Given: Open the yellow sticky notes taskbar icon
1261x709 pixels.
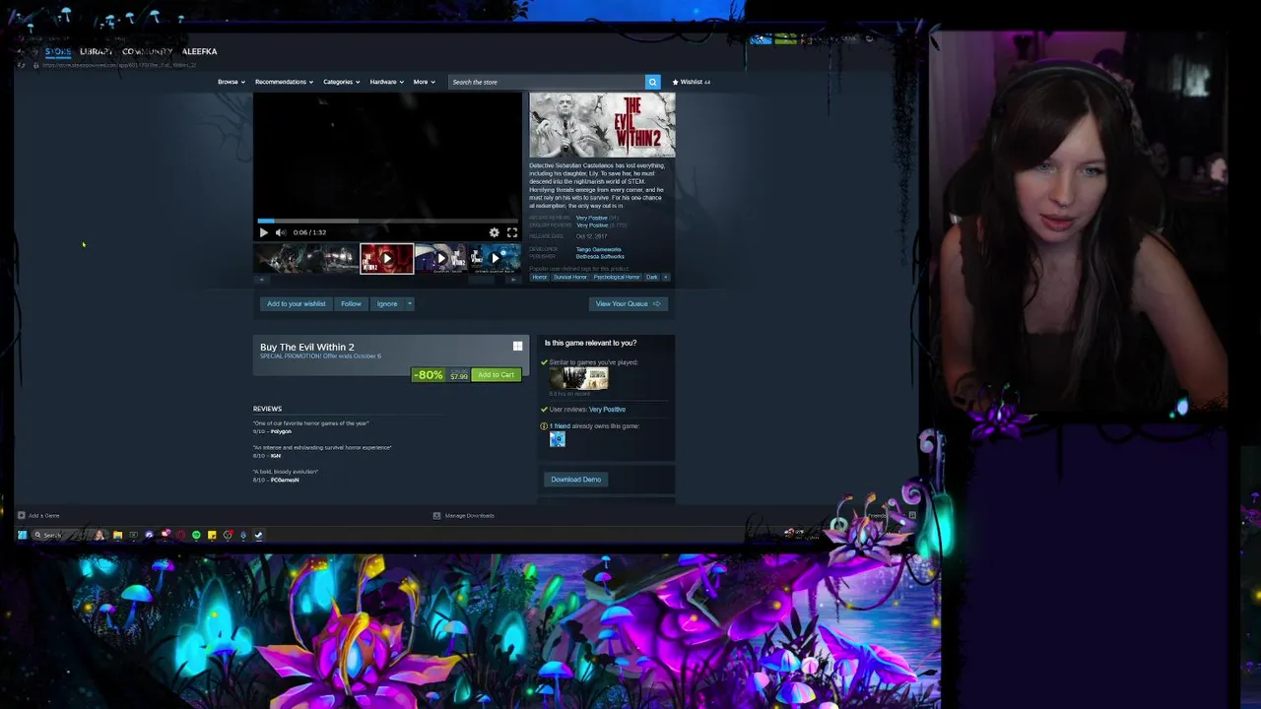Looking at the screenshot, I should pyautogui.click(x=212, y=535).
